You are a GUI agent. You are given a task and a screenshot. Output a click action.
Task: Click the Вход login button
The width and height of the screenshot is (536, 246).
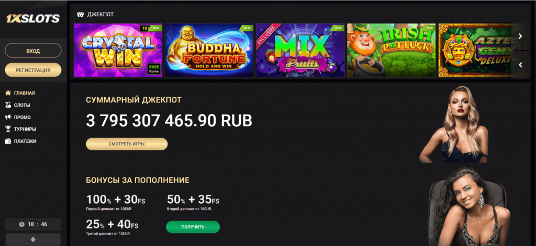(x=33, y=51)
